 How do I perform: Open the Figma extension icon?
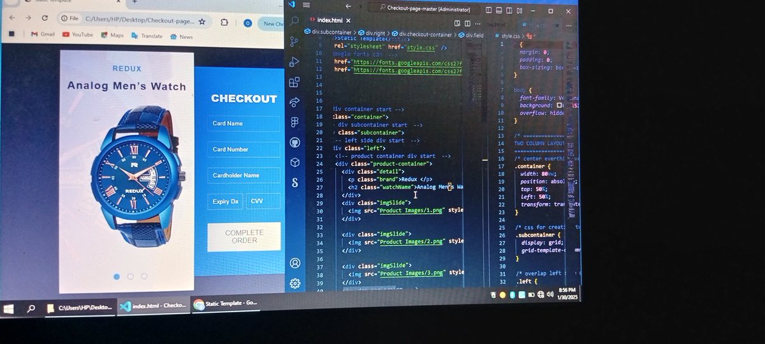[295, 122]
